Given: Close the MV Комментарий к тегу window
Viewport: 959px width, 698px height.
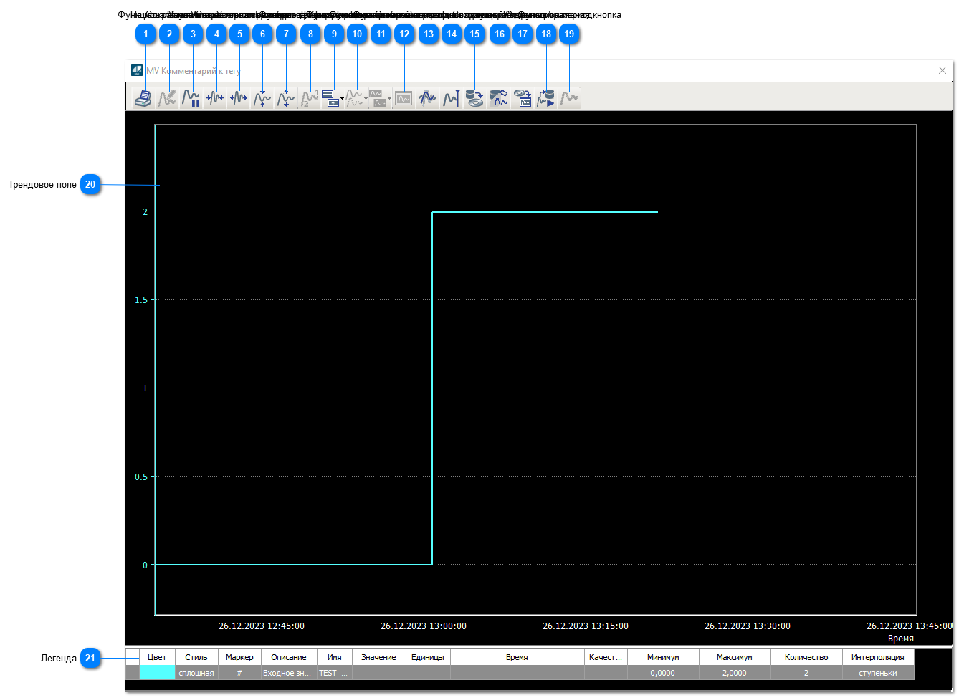Looking at the screenshot, I should [x=943, y=70].
